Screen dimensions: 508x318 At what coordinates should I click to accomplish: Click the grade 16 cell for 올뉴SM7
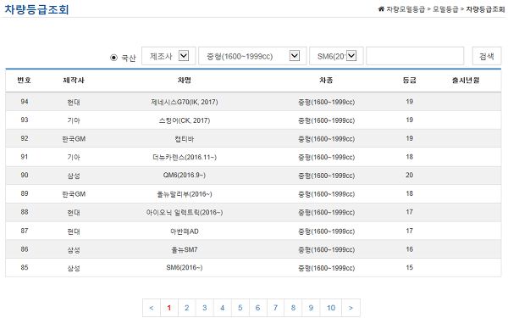410,249
